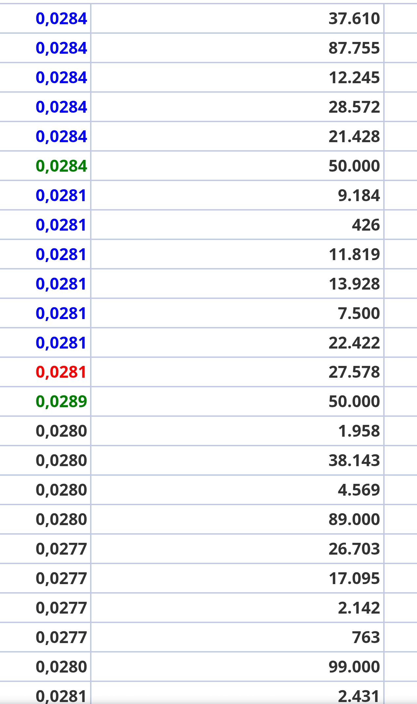
Task: Click the quantity value 89.000
Action: click(354, 520)
